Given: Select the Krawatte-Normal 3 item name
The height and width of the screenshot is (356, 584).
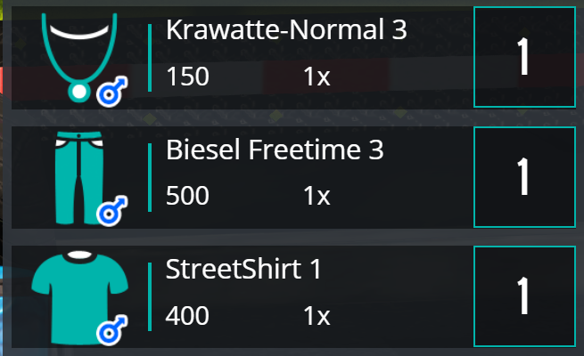Looking at the screenshot, I should (286, 29).
